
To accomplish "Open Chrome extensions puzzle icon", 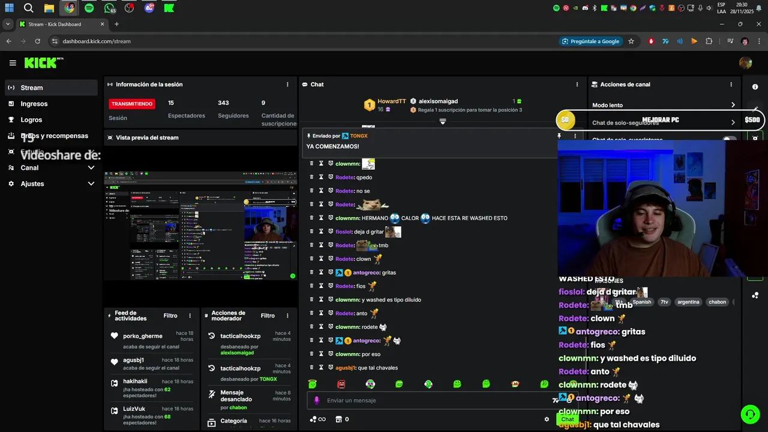I will pyautogui.click(x=709, y=41).
